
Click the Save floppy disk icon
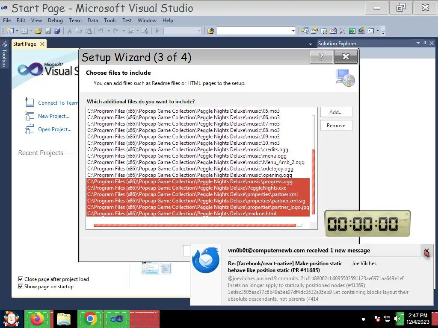[48, 31]
